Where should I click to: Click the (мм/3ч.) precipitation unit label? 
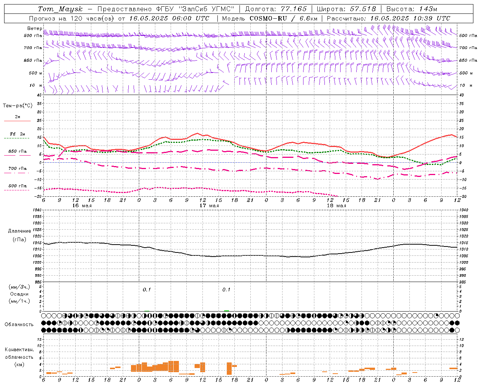[x=19, y=287]
